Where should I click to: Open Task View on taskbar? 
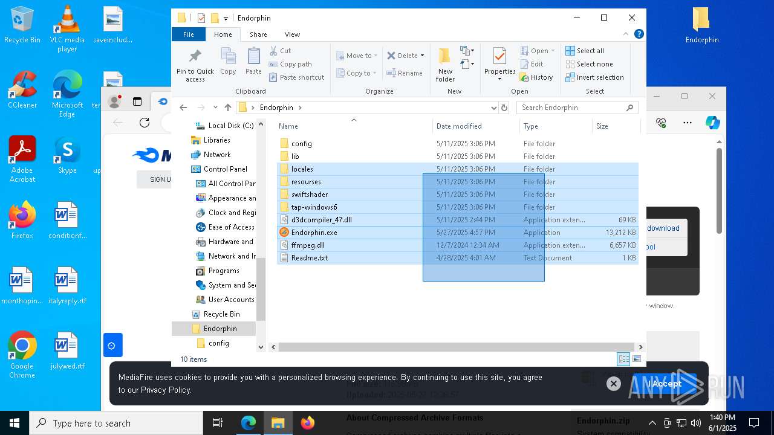point(218,423)
